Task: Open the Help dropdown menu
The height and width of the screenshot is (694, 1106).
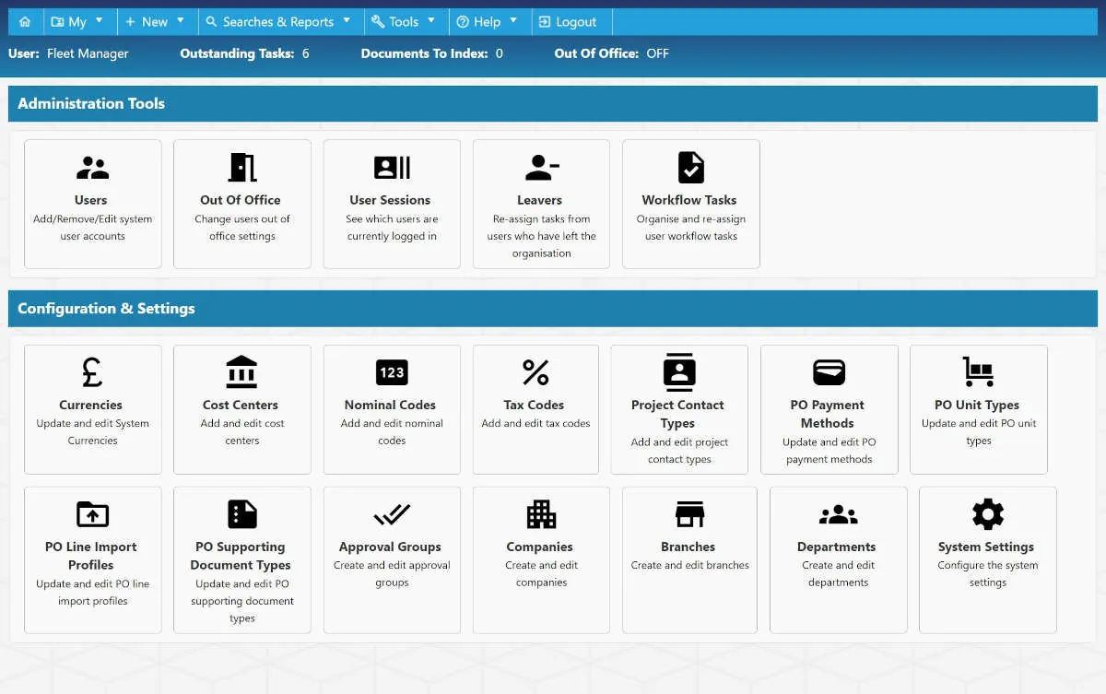Action: point(488,22)
